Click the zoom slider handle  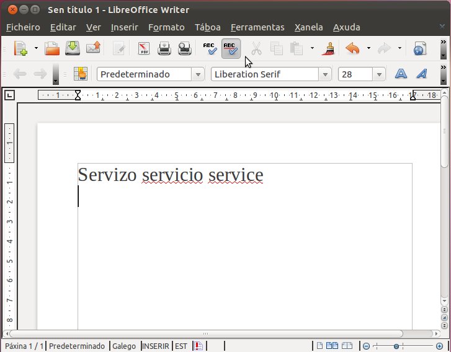pyautogui.click(x=396, y=346)
